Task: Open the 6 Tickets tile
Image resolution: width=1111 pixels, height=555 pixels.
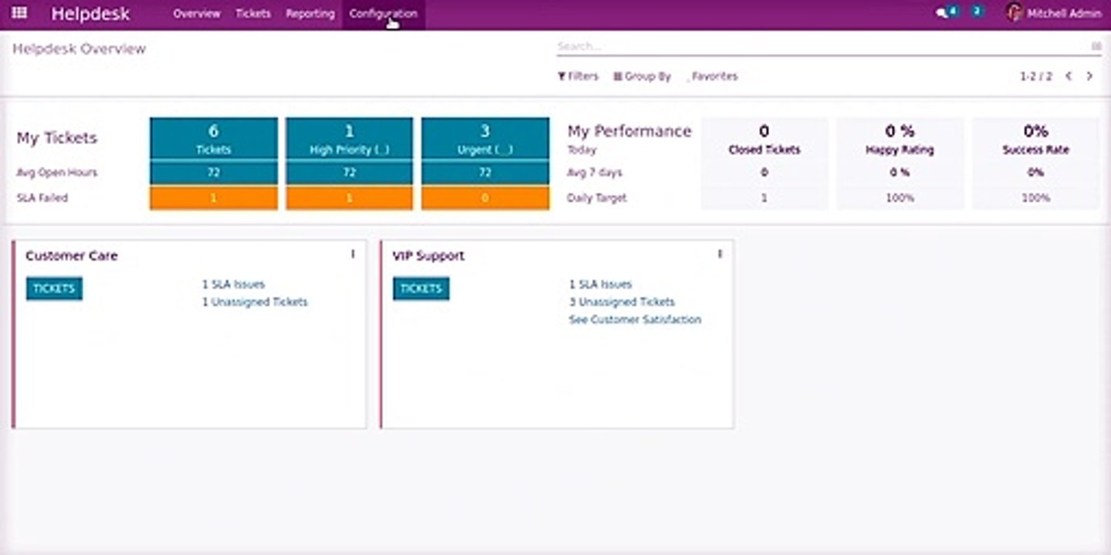Action: tap(214, 139)
